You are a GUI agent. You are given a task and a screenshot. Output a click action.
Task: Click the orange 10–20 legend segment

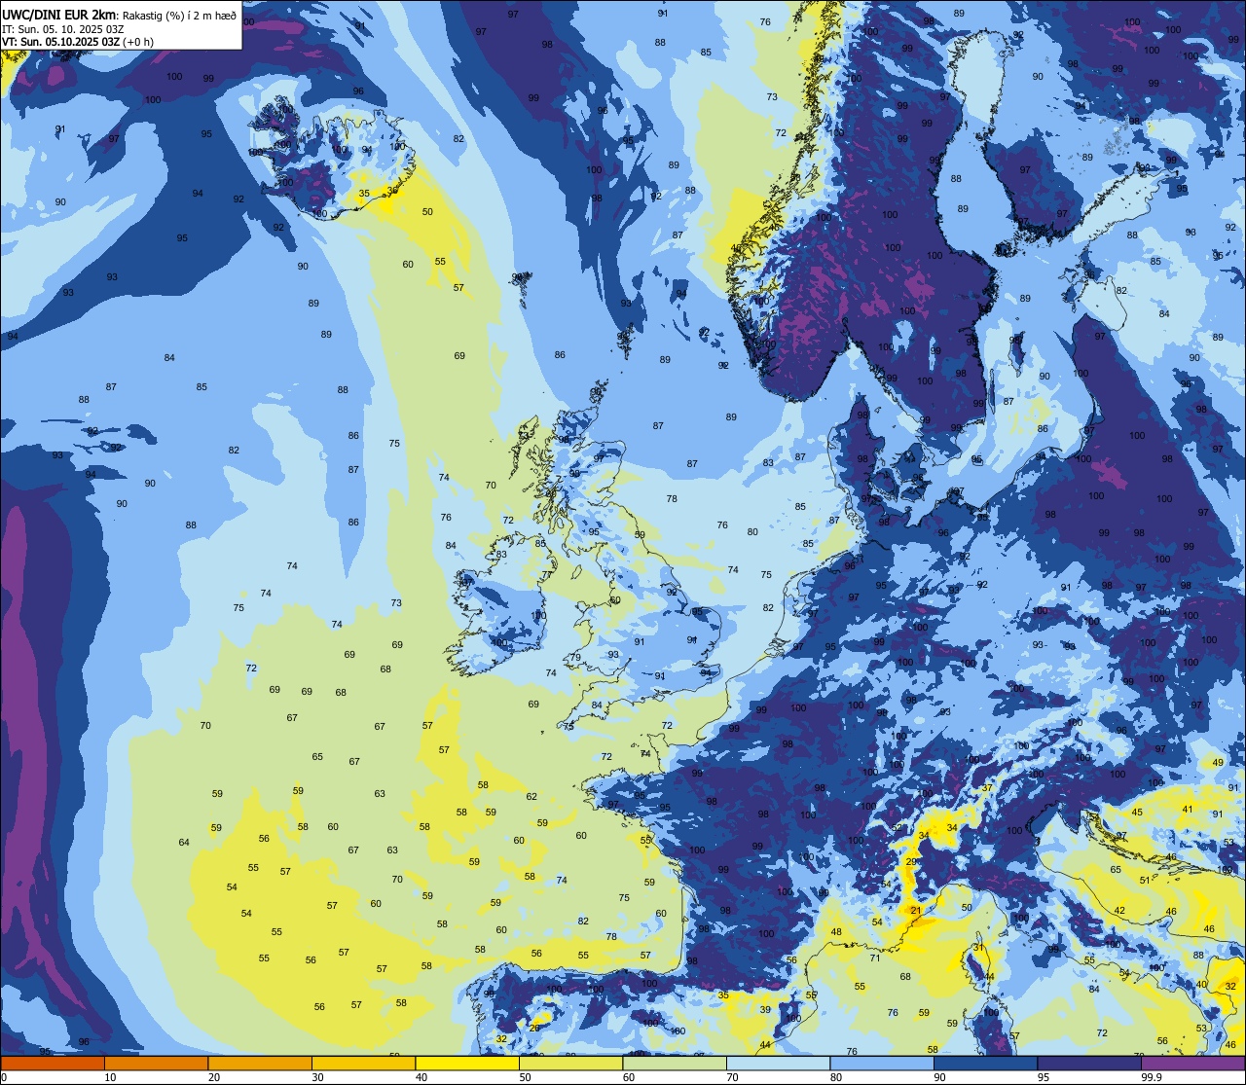point(156,1063)
